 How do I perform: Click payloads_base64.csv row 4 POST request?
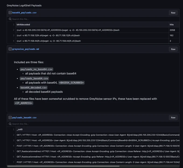coord(98,146)
